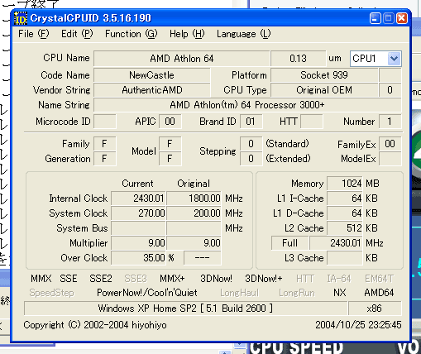Click the Brand ID value 01
The width and height of the screenshot is (421, 354).
tap(251, 122)
